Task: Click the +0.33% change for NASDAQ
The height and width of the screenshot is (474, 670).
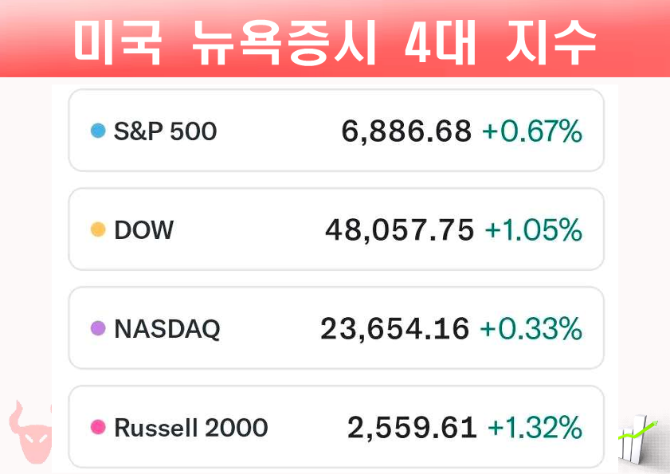Action: (x=531, y=328)
